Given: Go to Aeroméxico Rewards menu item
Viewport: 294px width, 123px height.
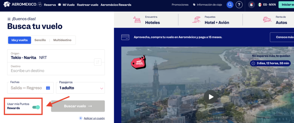Looking at the screenshot, I should point(116,5).
